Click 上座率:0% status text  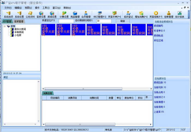tap(159, 112)
